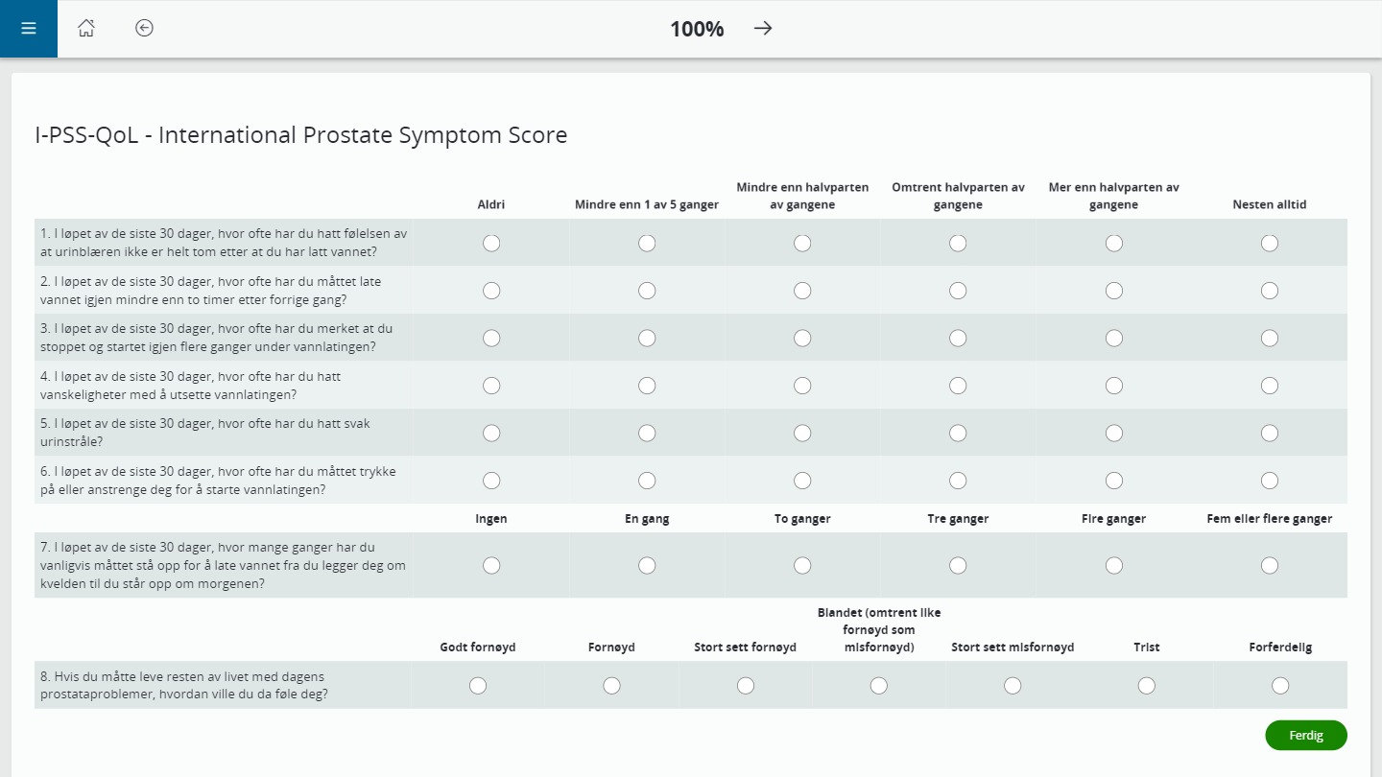Select "Godt fornøyd" for question 8
The height and width of the screenshot is (777, 1382).
[478, 685]
